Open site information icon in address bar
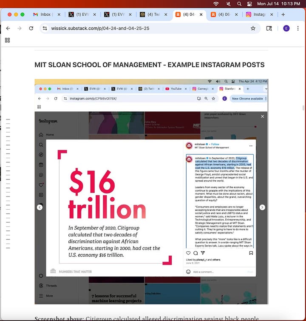The width and height of the screenshot is (306, 321). pyautogui.click(x=45, y=28)
